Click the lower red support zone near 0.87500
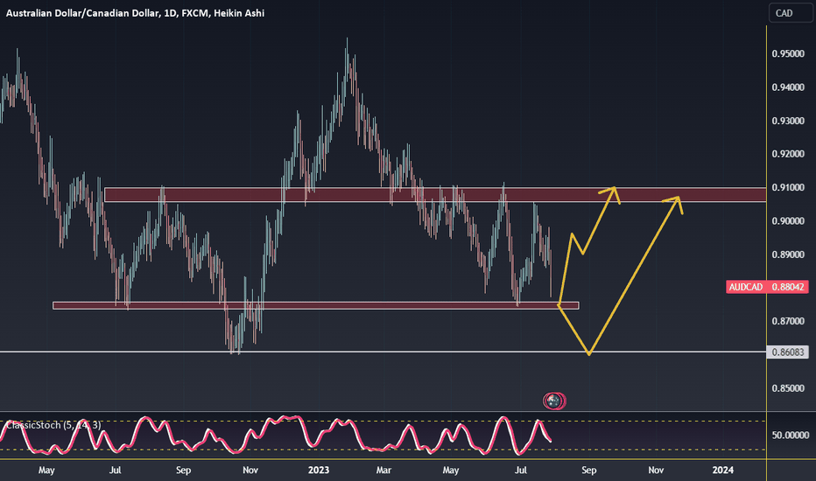The height and width of the screenshot is (481, 816). pos(316,306)
